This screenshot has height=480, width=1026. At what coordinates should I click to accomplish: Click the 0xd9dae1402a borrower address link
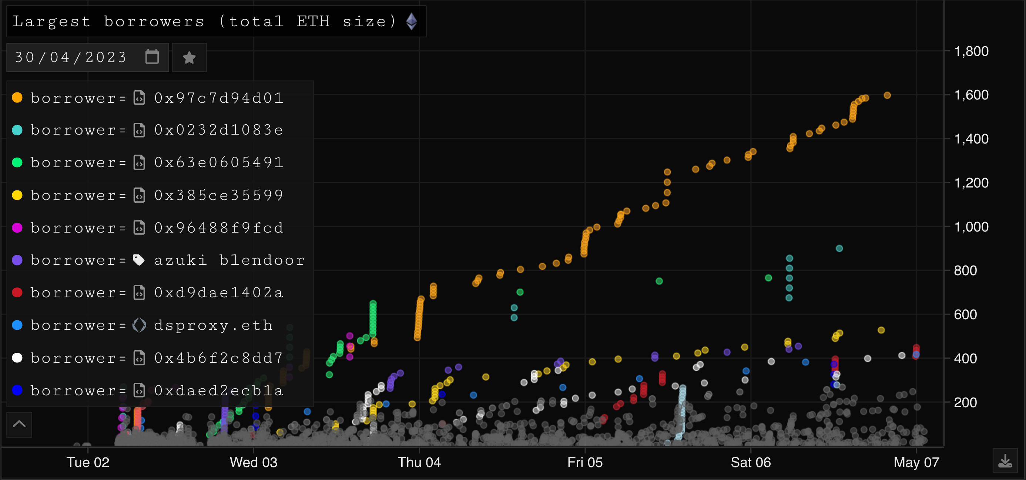click(218, 293)
